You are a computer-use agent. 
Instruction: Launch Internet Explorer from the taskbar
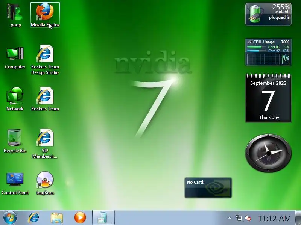pyautogui.click(x=34, y=218)
